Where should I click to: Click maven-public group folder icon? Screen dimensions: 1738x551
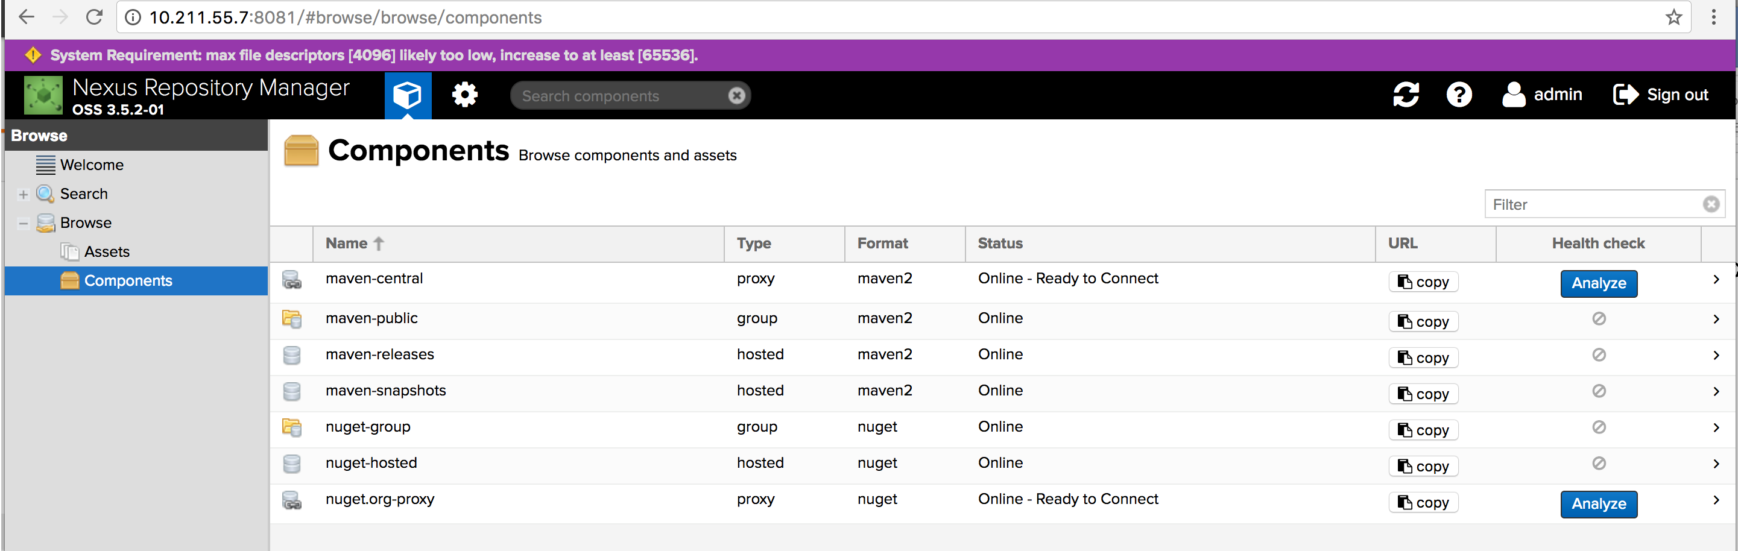pyautogui.click(x=291, y=319)
